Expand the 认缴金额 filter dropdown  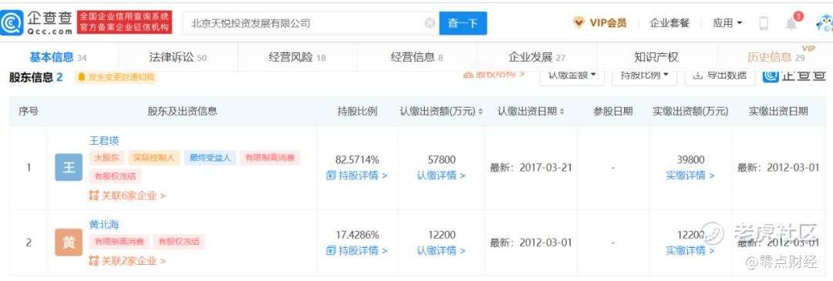pos(572,75)
